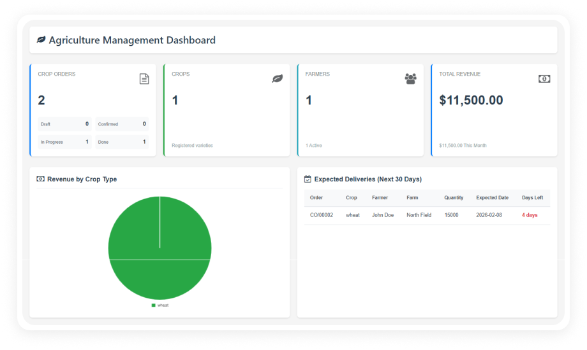Image resolution: width=587 pixels, height=350 pixels.
Task: Click the 2026-02-08 expected date cell
Action: point(489,215)
